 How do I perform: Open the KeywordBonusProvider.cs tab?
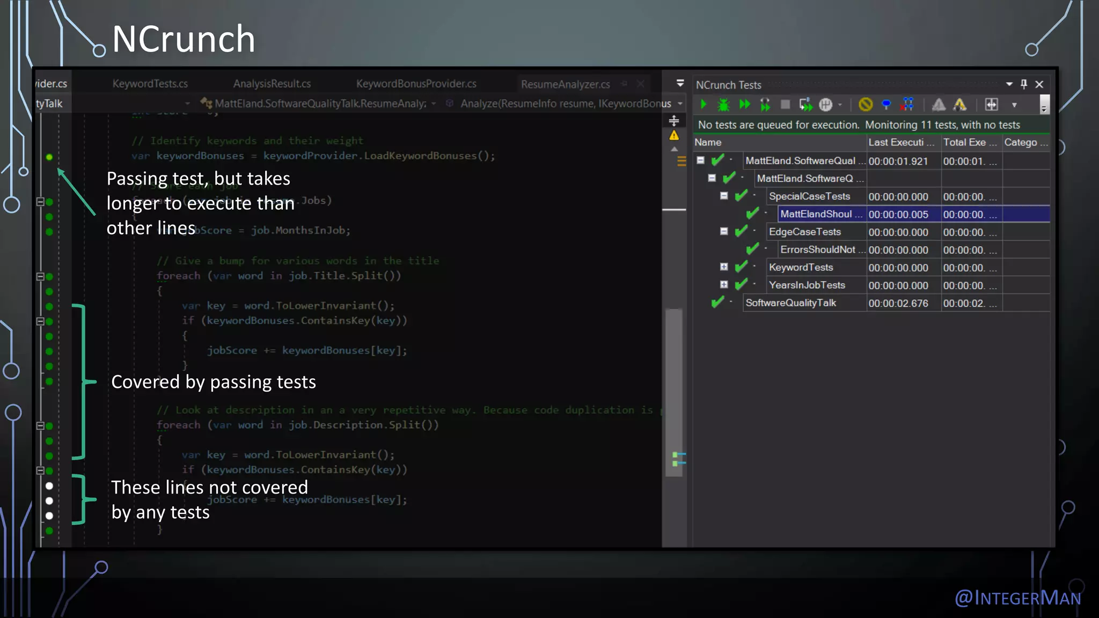click(416, 84)
